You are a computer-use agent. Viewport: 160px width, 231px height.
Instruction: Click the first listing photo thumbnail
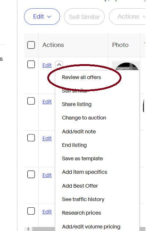click(126, 66)
